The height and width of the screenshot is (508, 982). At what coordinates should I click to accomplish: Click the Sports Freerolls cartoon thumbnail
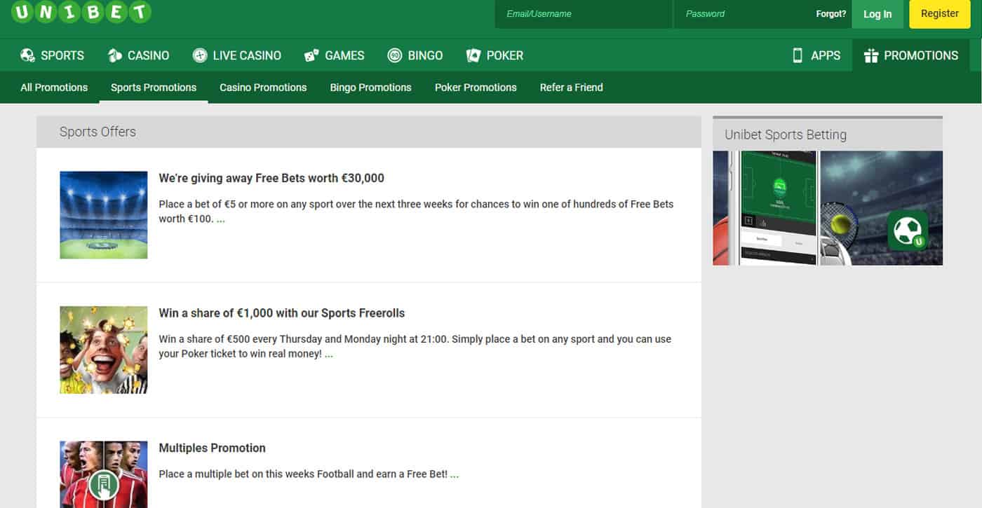point(104,350)
